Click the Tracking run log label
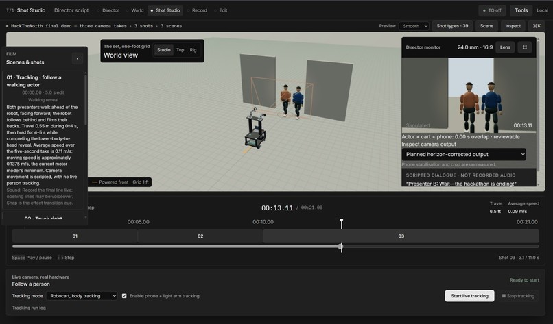The height and width of the screenshot is (324, 553). pyautogui.click(x=29, y=308)
